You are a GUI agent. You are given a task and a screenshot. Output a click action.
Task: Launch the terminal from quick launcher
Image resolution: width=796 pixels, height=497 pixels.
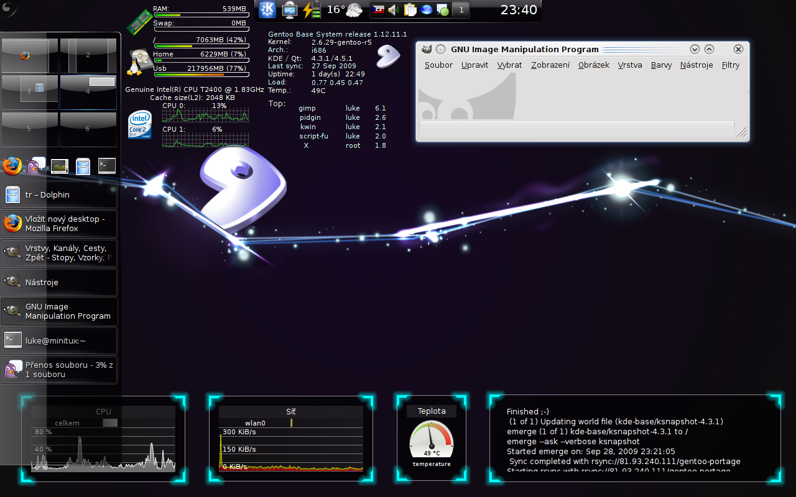[107, 166]
